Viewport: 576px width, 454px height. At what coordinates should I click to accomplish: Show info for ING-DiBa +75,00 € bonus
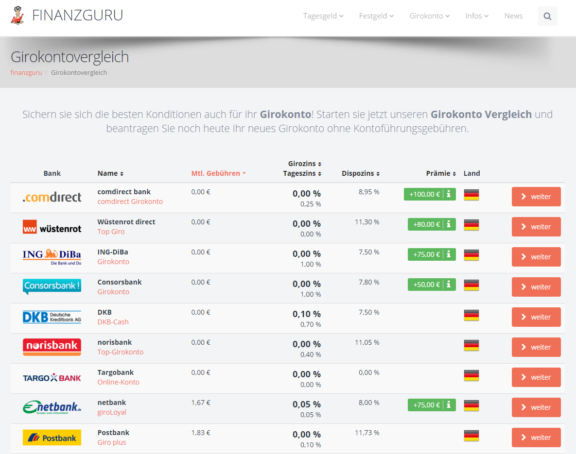(449, 254)
